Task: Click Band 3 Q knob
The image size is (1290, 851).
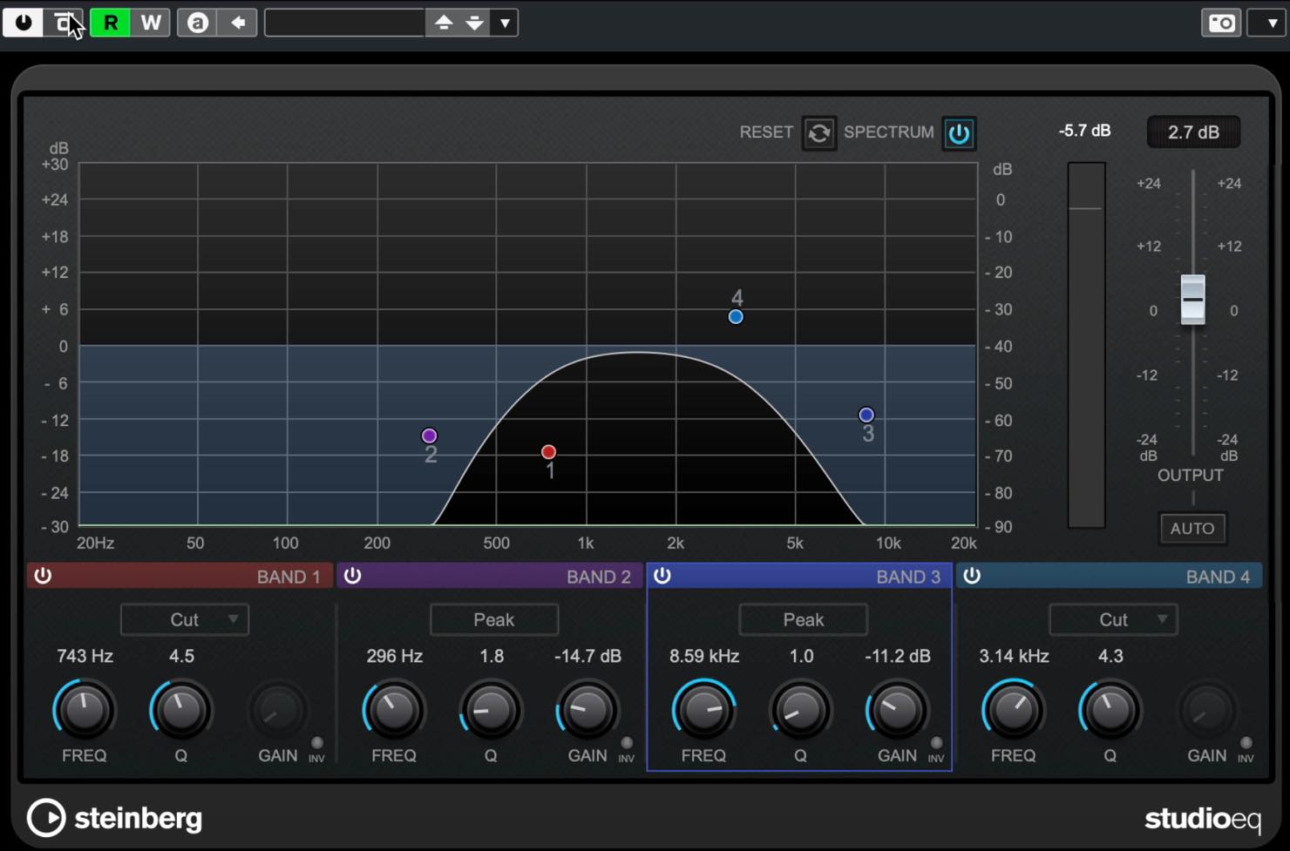Action: coord(800,709)
